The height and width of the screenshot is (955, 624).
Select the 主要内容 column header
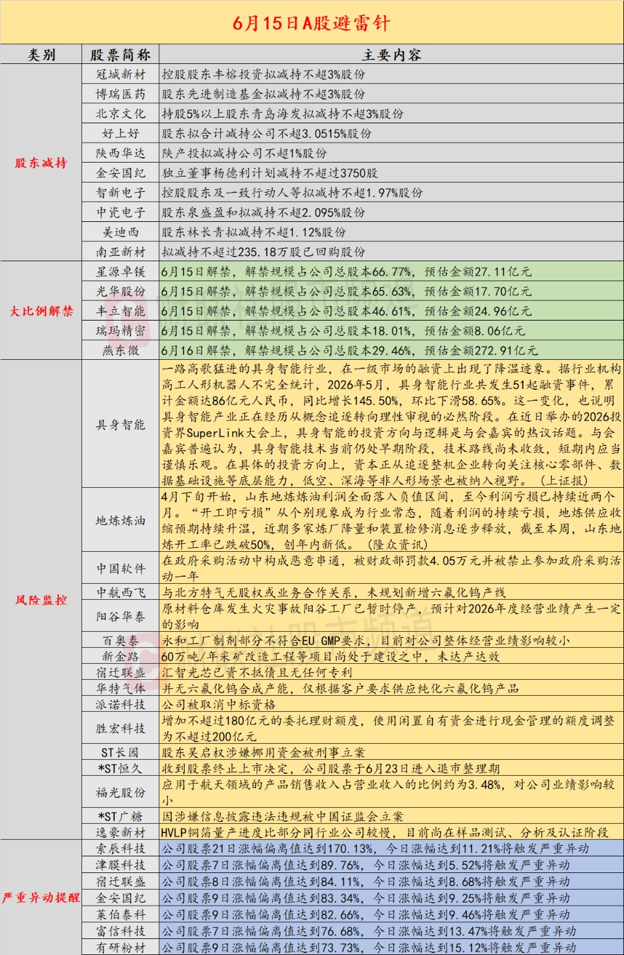click(391, 55)
